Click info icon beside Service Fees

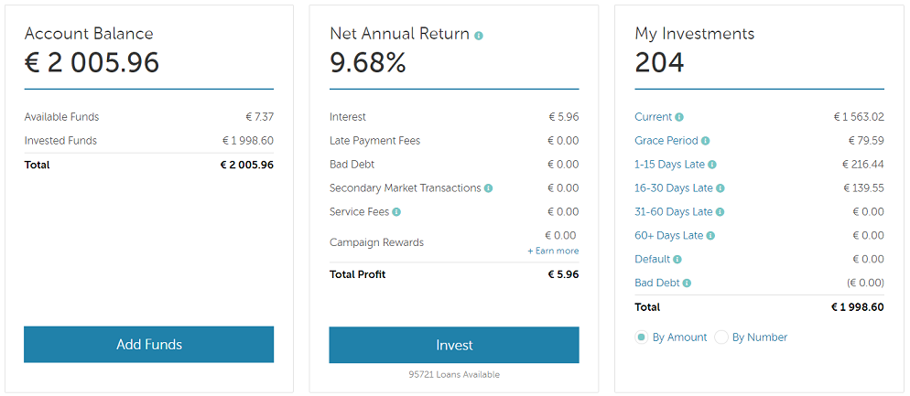(x=396, y=212)
